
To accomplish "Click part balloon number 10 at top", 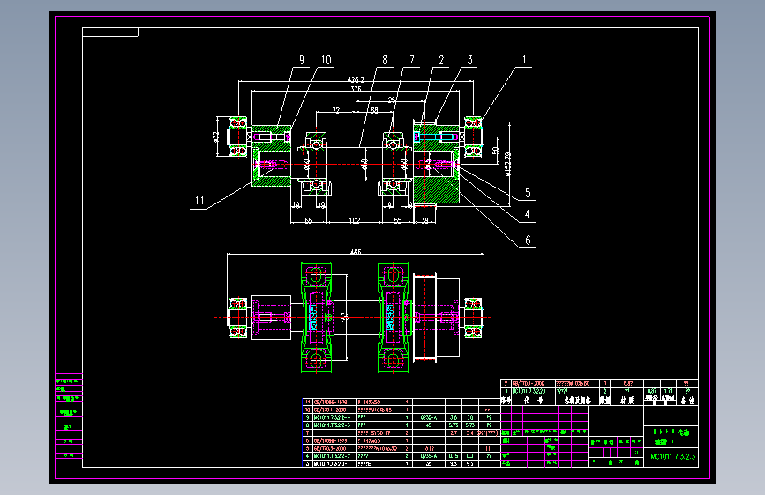I will (326, 60).
